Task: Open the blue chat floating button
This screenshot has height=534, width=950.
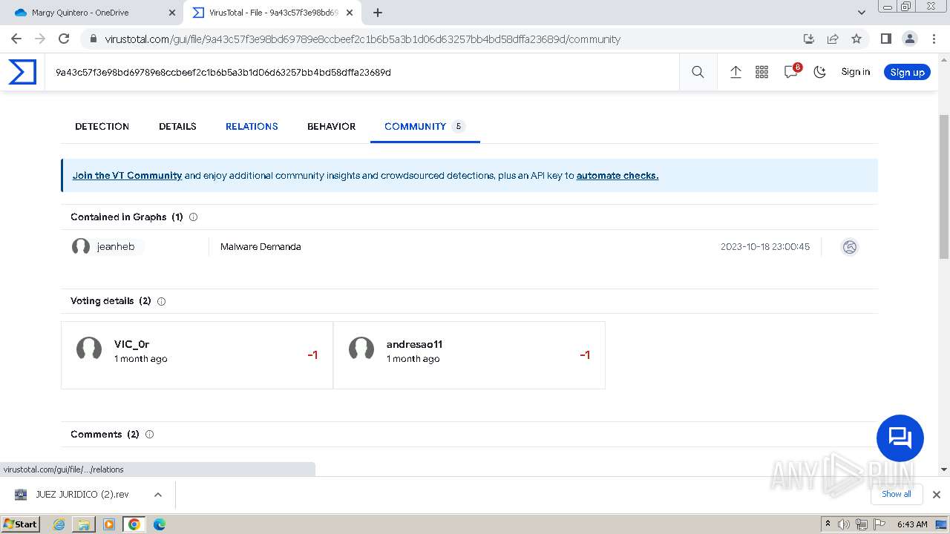Action: point(900,438)
